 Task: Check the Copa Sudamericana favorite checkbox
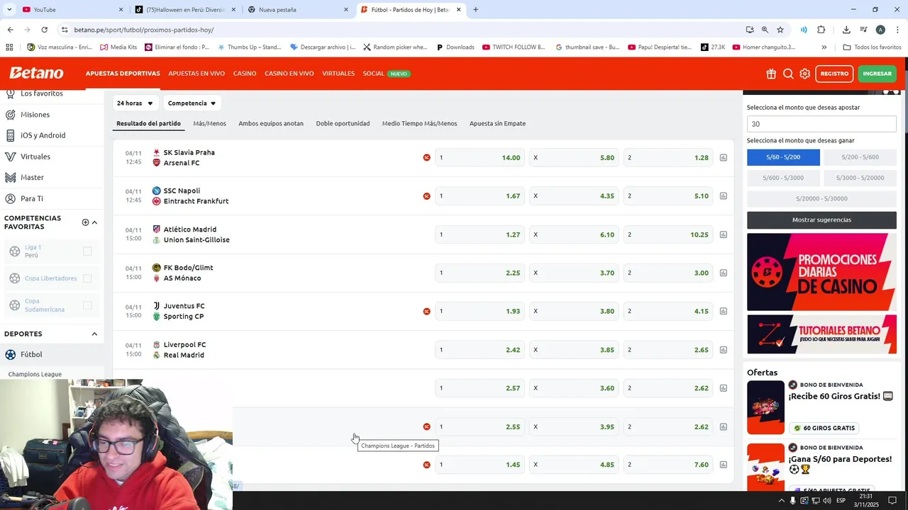(87, 305)
